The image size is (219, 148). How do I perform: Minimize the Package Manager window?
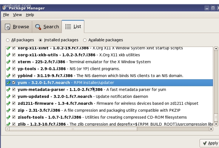(x=207, y=8)
